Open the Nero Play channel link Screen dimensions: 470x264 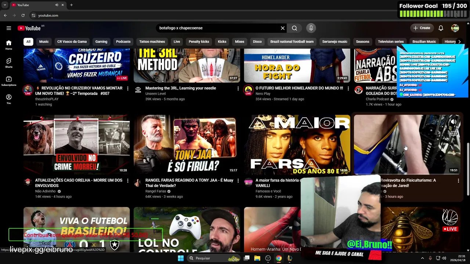(263, 93)
